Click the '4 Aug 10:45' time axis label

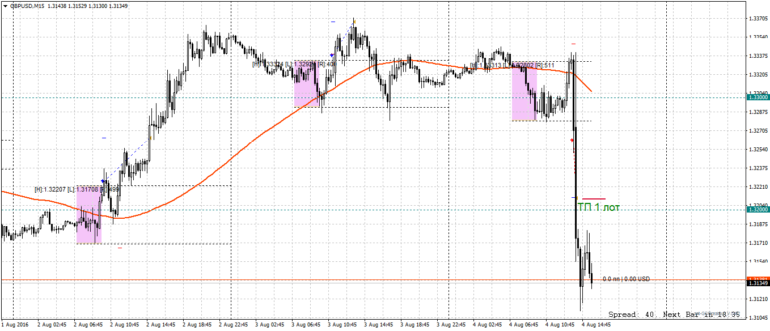coord(560,325)
